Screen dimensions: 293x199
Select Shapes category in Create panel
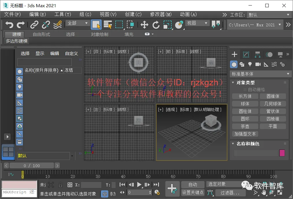[242, 65]
